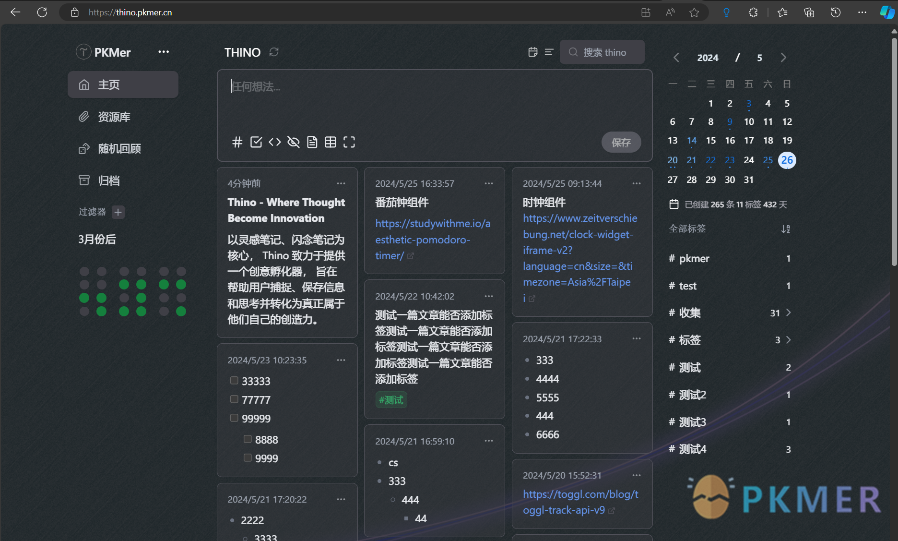Click the document template icon in editor

[312, 142]
